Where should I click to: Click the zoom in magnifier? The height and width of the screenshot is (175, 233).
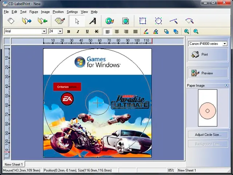pyautogui.click(x=187, y=31)
